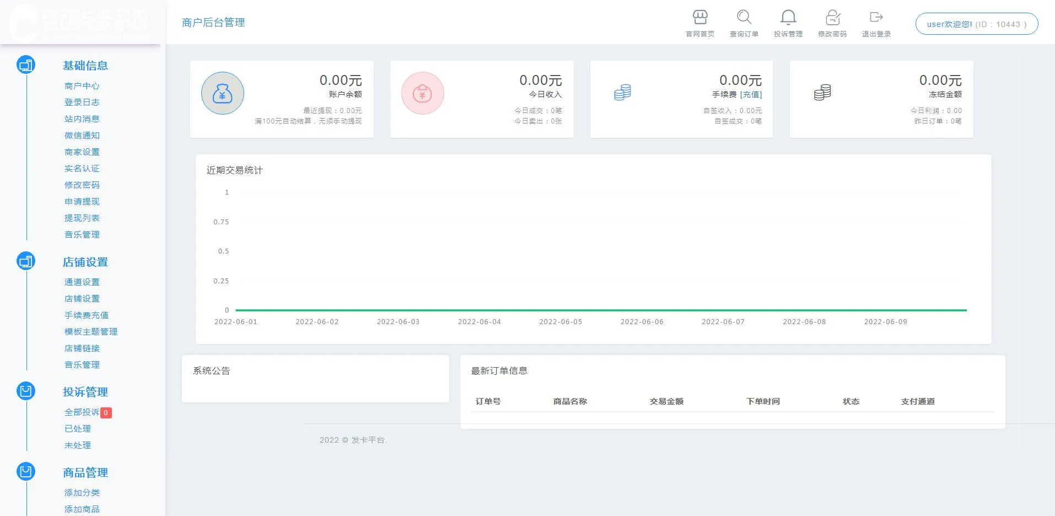Click the 投诉管理 sidebar bag icon

[x=26, y=391]
